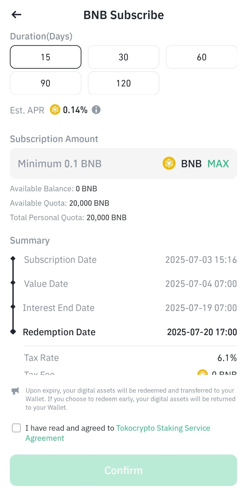Tap the megaphone notice icon
This screenshot has width=247, height=499.
[15, 391]
